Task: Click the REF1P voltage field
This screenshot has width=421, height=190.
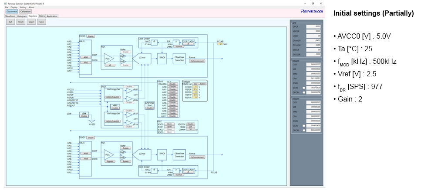Action: [195, 95]
